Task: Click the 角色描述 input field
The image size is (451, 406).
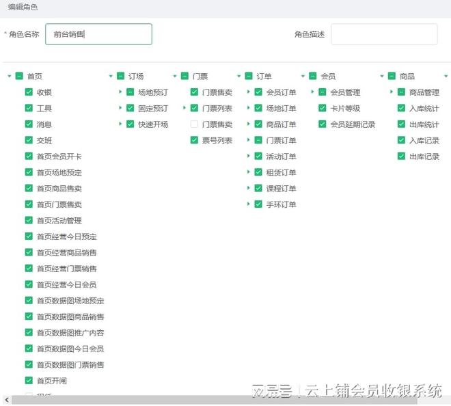Action: coord(384,34)
